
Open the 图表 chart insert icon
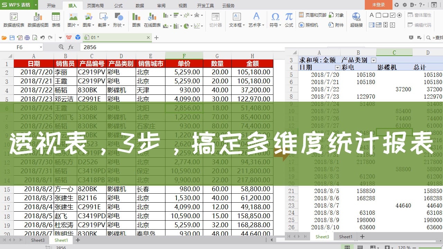coord(136,20)
